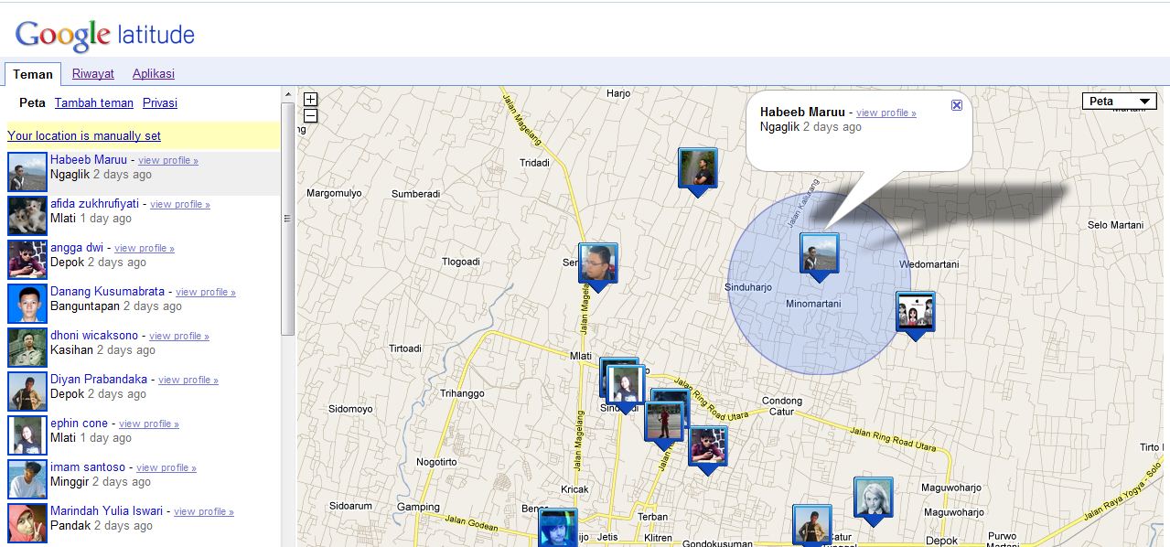1170x547 pixels.
Task: Open the Privasi link
Action: point(160,103)
